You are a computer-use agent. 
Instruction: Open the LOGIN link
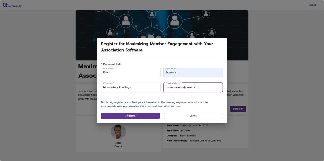(x=312, y=5)
